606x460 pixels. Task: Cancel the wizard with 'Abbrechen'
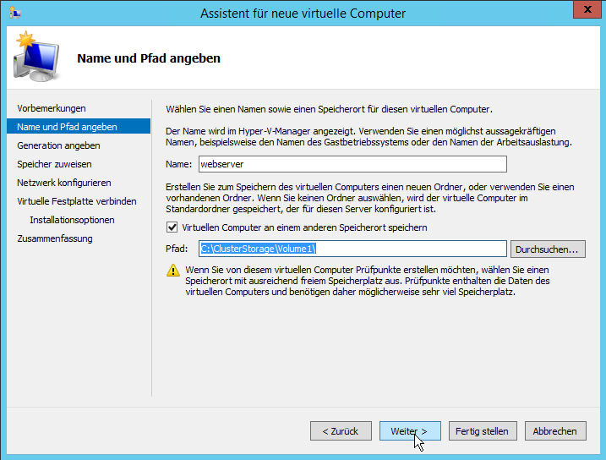[554, 431]
